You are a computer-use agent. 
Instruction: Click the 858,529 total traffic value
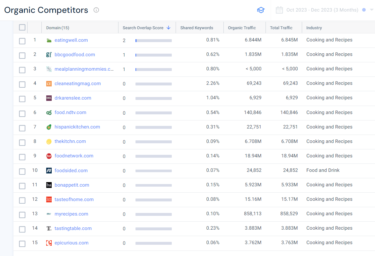[289, 214]
